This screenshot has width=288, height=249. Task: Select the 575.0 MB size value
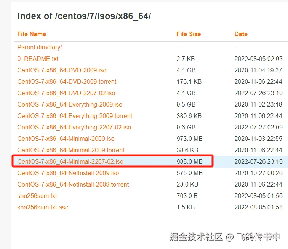pyautogui.click(x=190, y=173)
